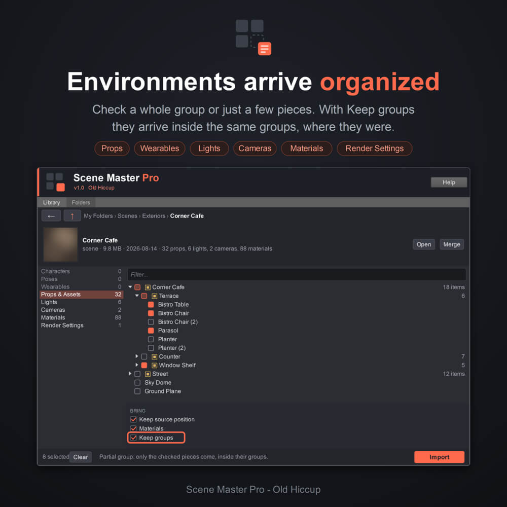Click the large grid logo above headline

click(253, 37)
